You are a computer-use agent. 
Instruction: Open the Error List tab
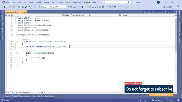(36, 96)
